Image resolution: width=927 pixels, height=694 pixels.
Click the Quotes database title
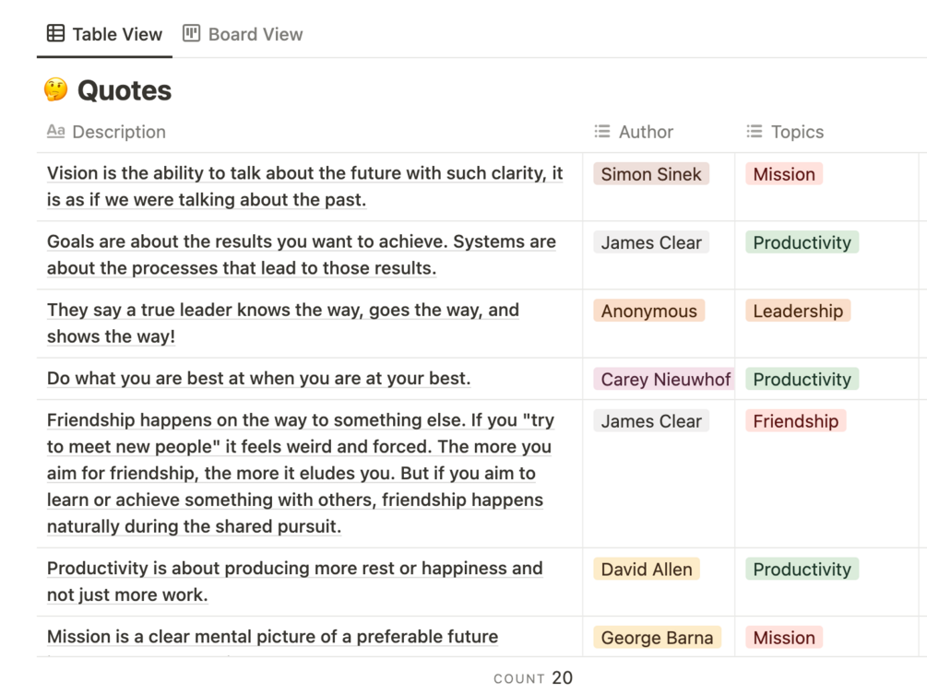coord(125,90)
